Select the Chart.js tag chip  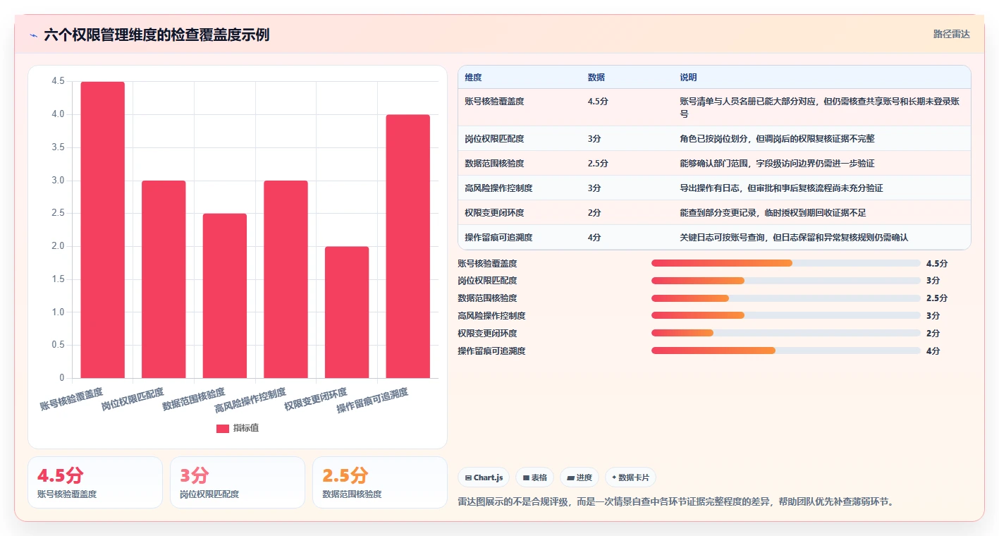tap(484, 477)
